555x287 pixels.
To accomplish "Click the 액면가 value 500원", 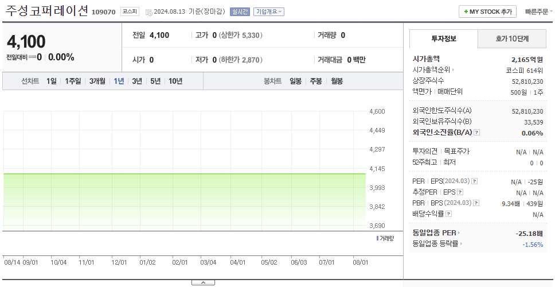I will [519, 92].
